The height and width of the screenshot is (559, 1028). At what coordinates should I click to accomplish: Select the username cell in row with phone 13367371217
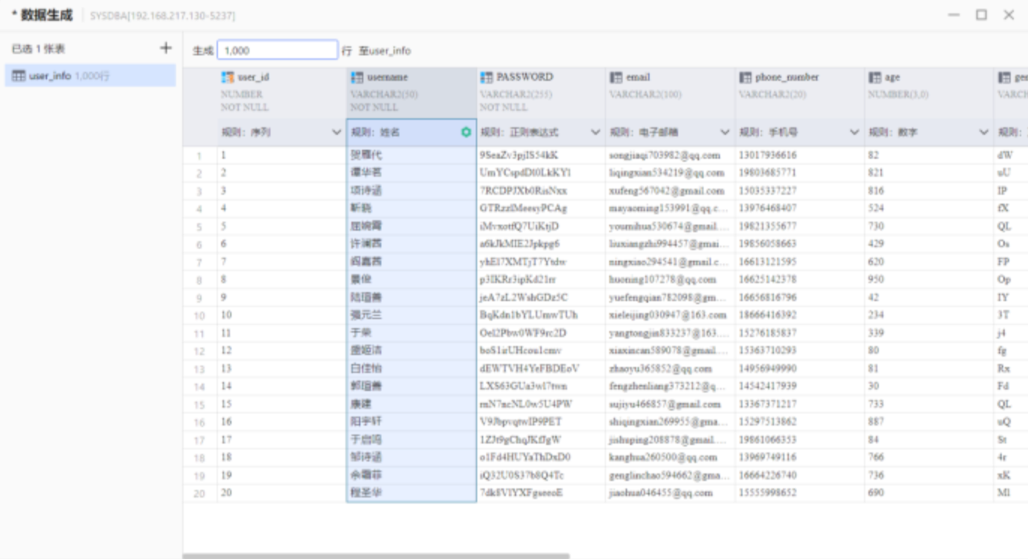(411, 404)
